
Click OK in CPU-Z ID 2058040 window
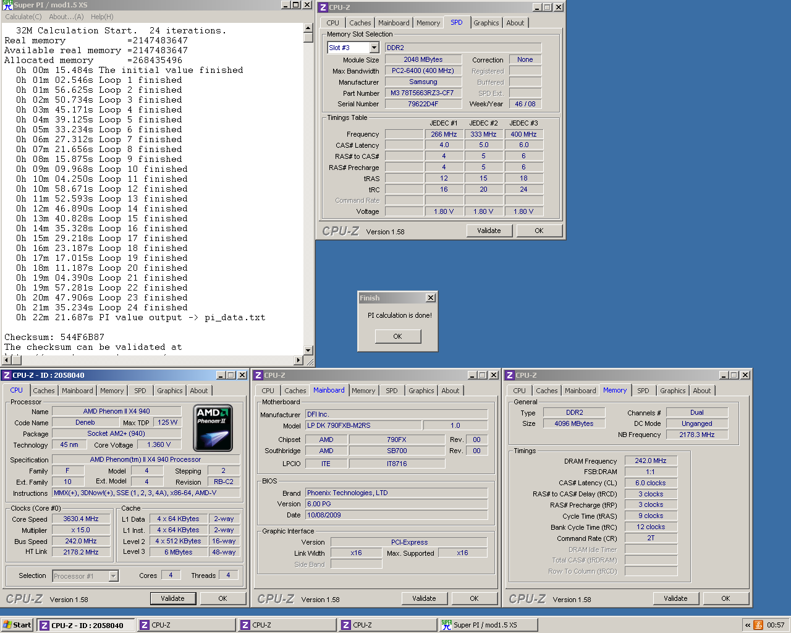coord(222,598)
